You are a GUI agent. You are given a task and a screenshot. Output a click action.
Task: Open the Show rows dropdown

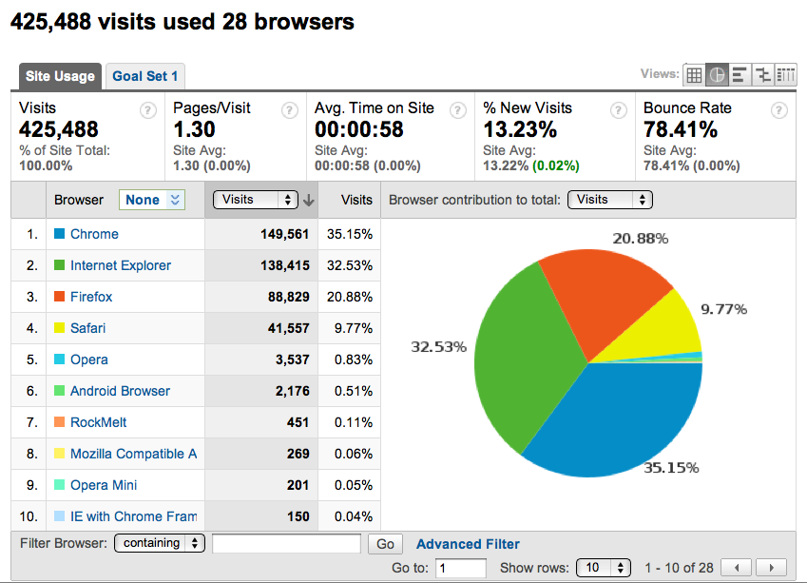click(604, 568)
